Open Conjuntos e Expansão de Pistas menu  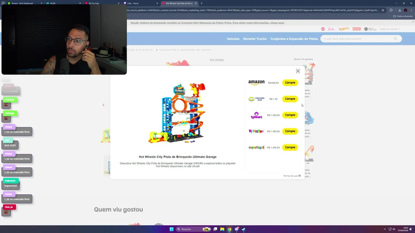(294, 39)
